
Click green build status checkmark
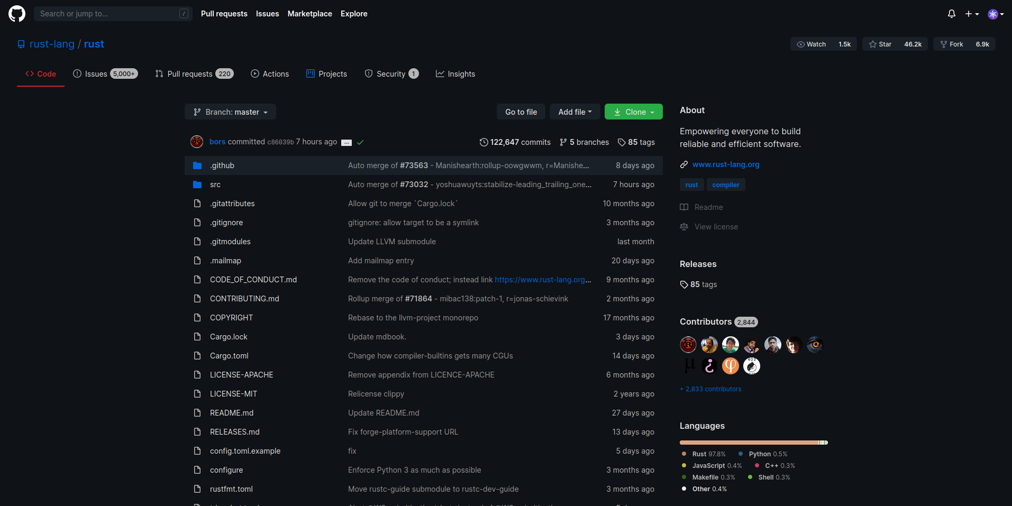360,142
